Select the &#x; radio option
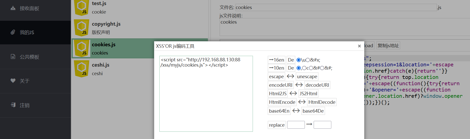This screenshot has height=139, width=470. 308,60
